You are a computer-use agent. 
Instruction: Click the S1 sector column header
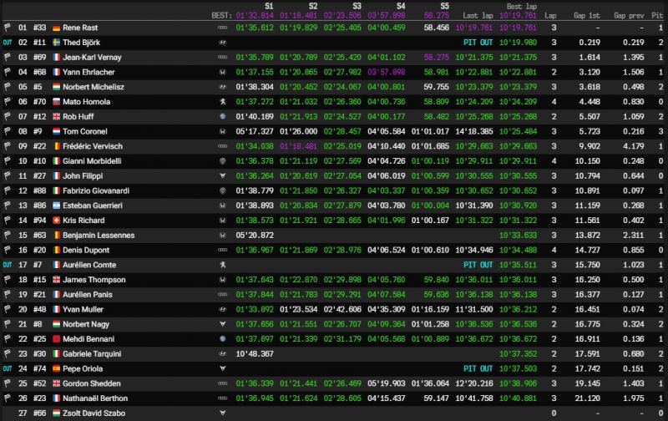tap(269, 6)
